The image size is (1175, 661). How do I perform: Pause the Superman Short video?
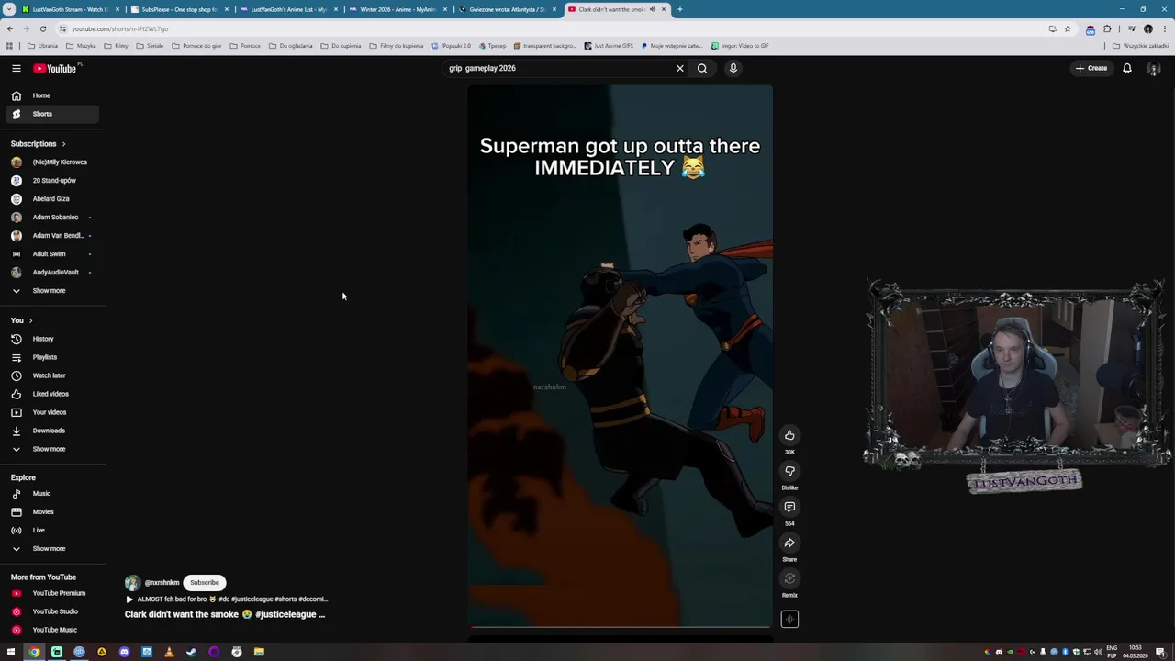pos(620,358)
